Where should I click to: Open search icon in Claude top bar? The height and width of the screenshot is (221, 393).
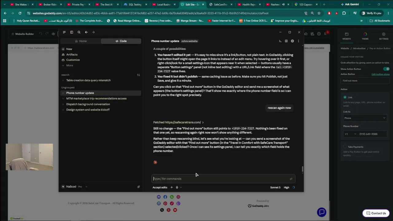(79, 32)
